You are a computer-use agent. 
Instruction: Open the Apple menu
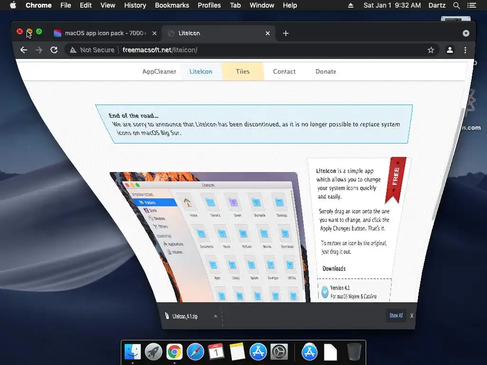click(x=13, y=5)
